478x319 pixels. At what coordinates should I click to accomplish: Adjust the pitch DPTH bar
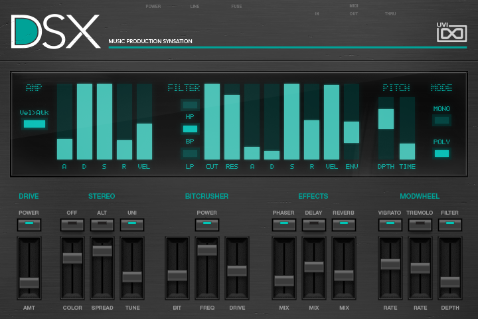386,128
